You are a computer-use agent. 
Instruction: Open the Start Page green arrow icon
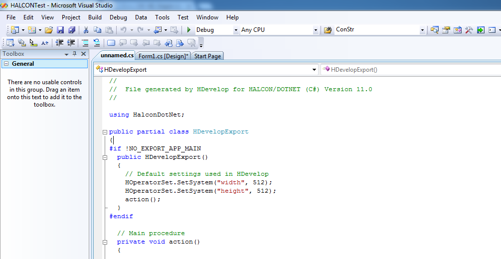pos(481,30)
